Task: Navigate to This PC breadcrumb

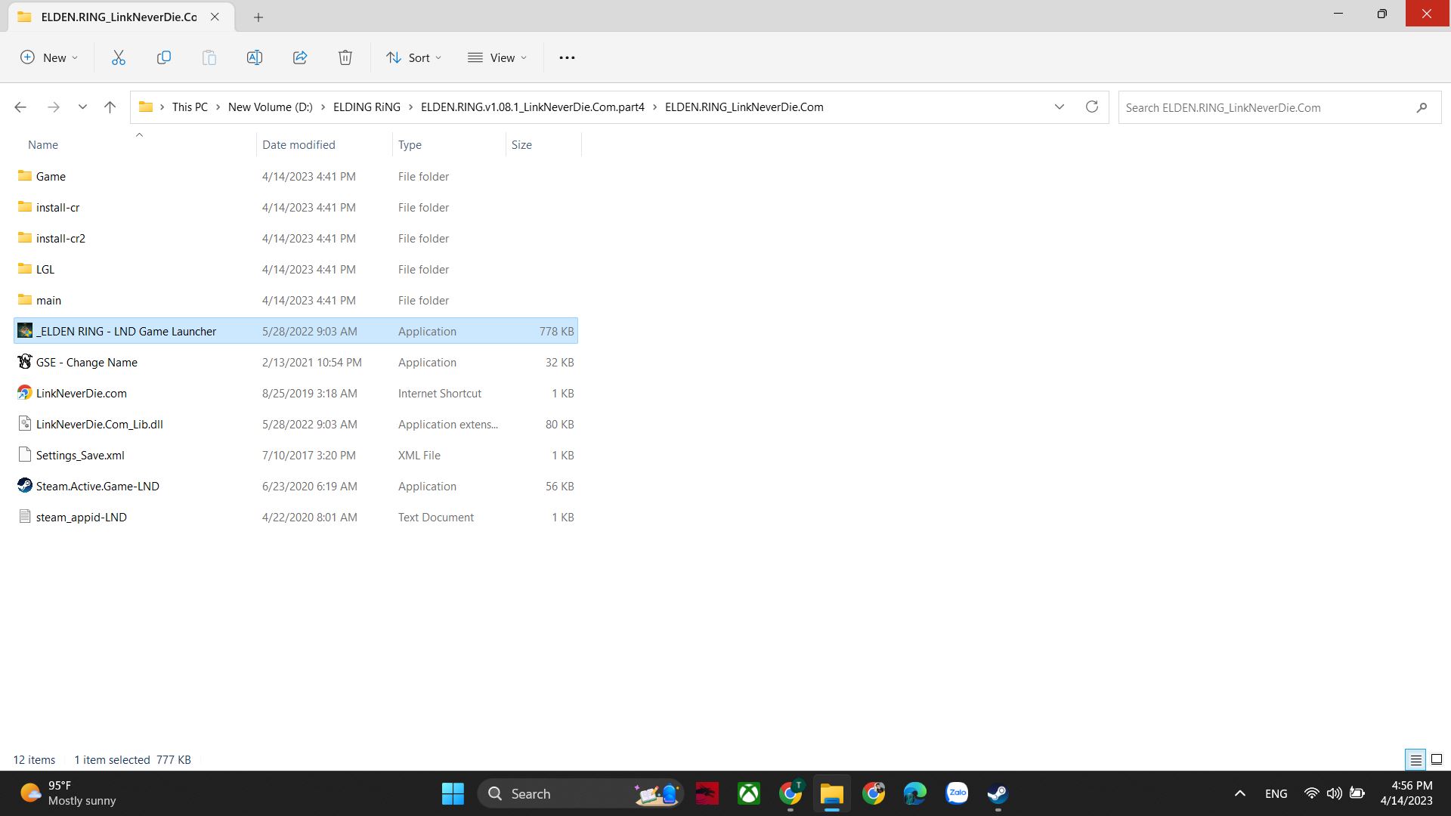Action: point(190,107)
